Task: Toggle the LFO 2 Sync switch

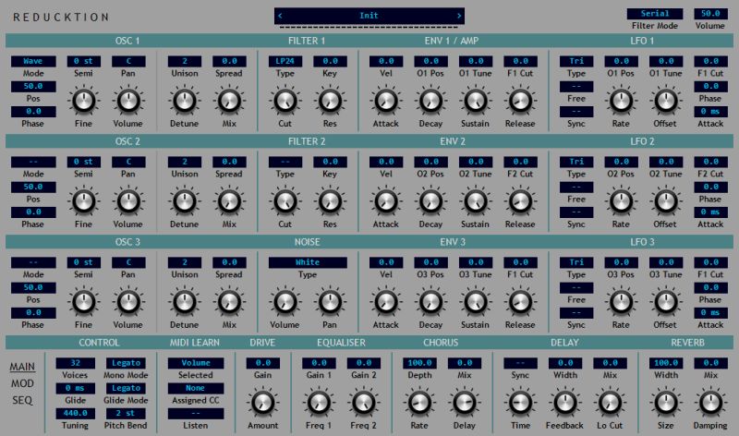Action: point(576,212)
